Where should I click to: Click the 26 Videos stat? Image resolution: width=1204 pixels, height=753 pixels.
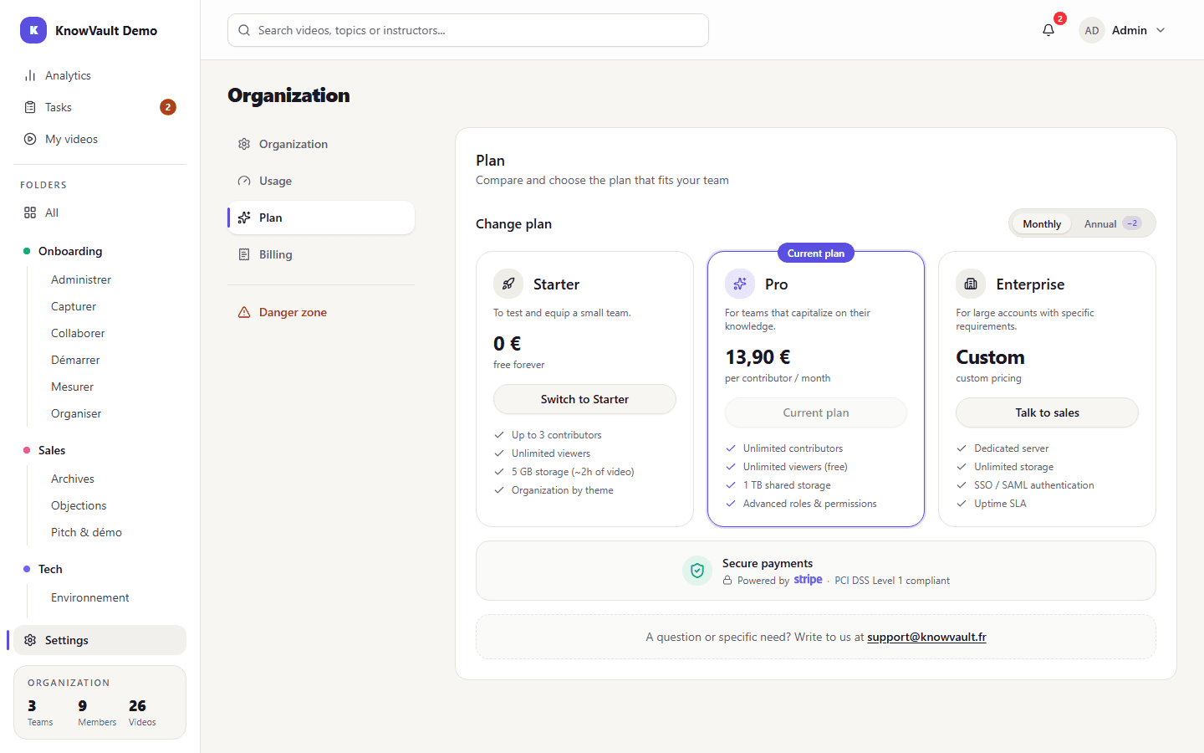142,712
